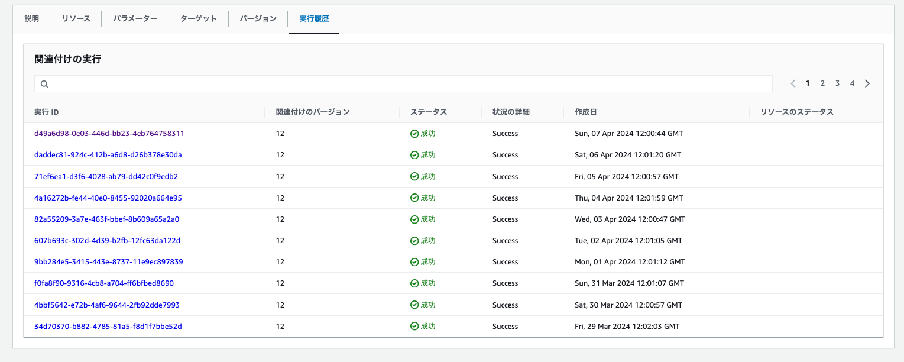Go to next page using right chevron
Screen dimensions: 904x362
pyautogui.click(x=867, y=83)
